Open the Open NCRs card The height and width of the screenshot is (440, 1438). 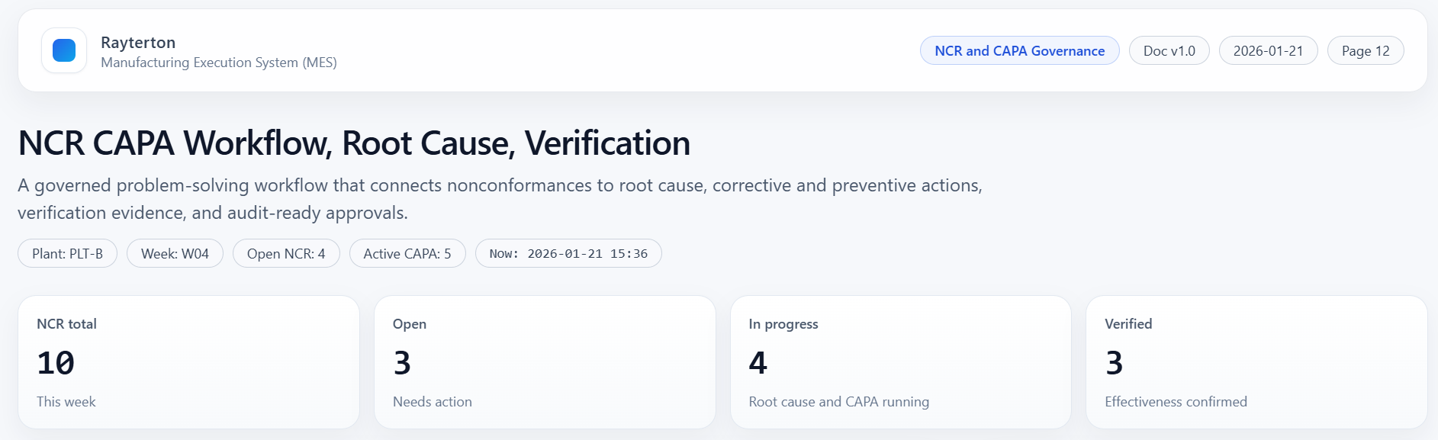click(x=545, y=362)
